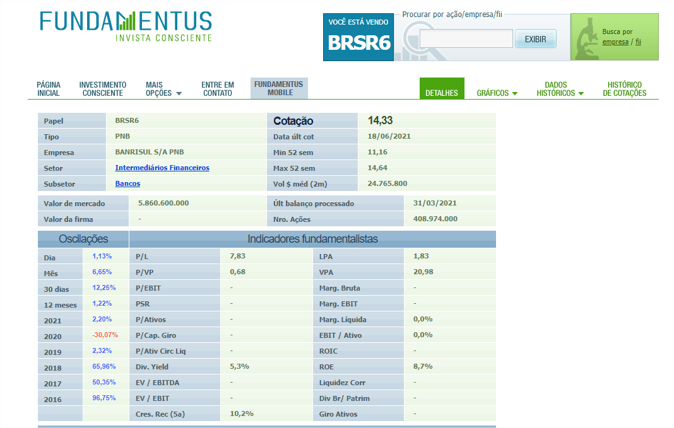This screenshot has width=674, height=428.
Task: Open the Bancos subsector link
Action: coord(127,183)
